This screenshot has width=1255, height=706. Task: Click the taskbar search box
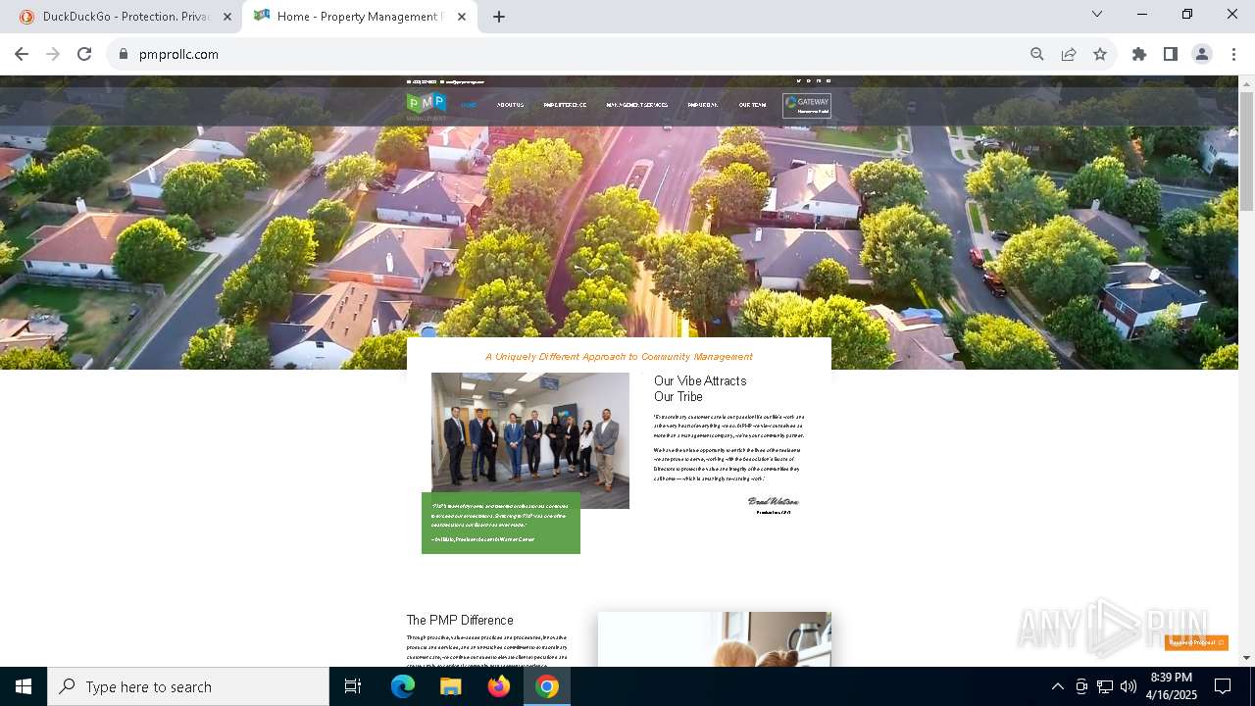point(188,686)
